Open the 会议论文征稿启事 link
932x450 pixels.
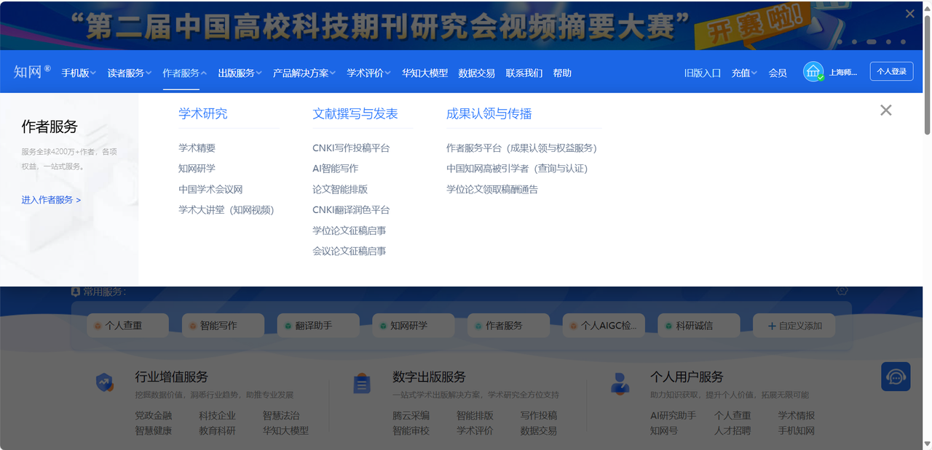[x=349, y=251]
